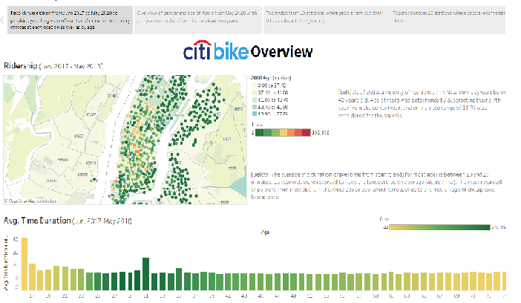Click the tall dark green bar at age 31
The image size is (521, 303).
tap(146, 274)
